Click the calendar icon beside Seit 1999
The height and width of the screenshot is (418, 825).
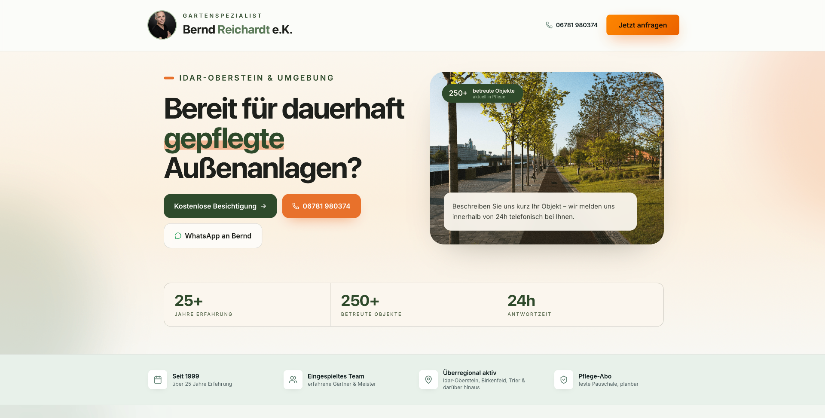(158, 380)
